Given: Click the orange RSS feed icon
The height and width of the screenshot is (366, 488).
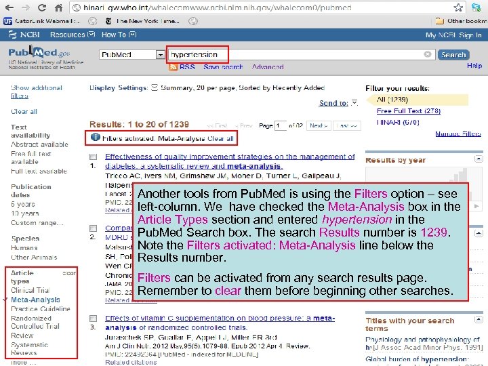Looking at the screenshot, I should click(x=173, y=67).
